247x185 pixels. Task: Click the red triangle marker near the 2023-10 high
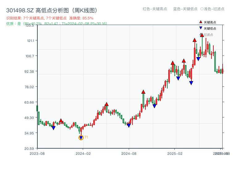click(x=61, y=121)
